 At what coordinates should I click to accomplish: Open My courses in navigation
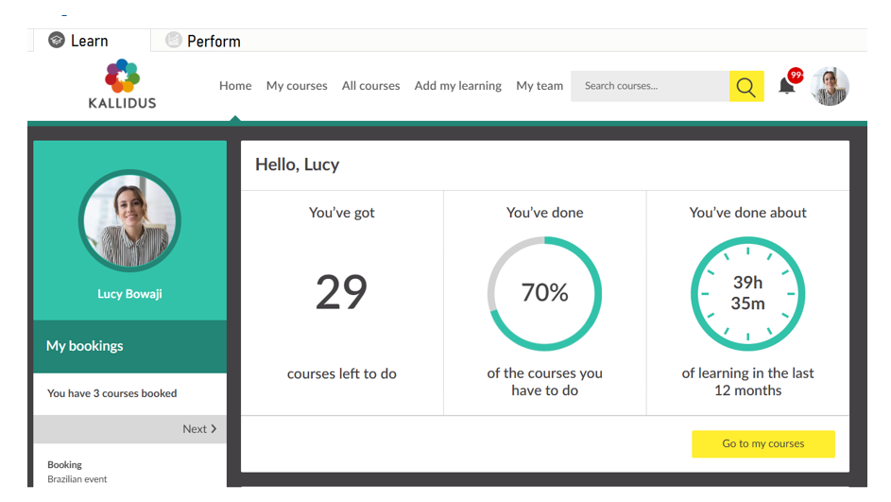tap(297, 86)
